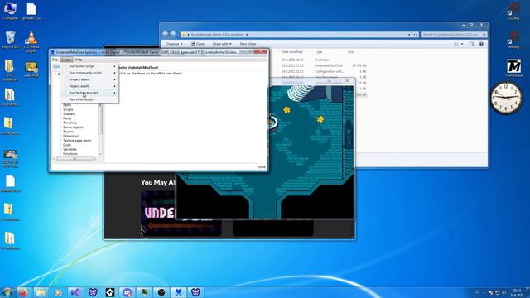Click Explorer back navigation arrow
Viewport: 530px width, 298px height.
pyautogui.click(x=166, y=34)
